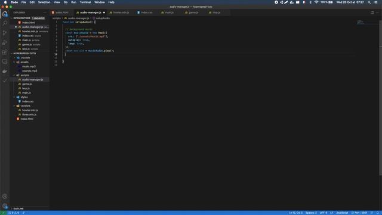Open the checkmark view in activity bar
This screenshot has width=382, height=215.
tap(5, 81)
